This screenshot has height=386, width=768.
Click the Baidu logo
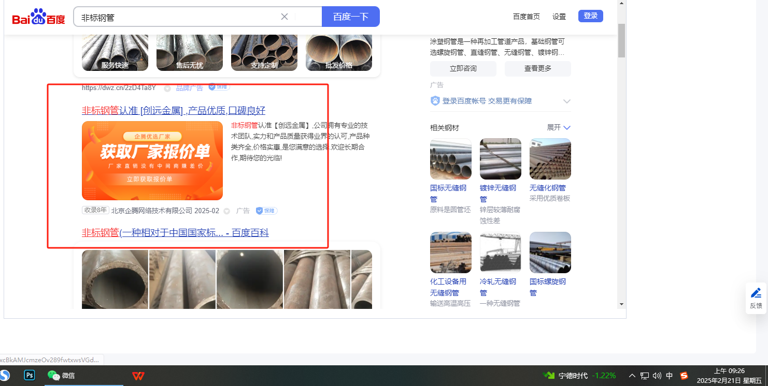tap(39, 18)
